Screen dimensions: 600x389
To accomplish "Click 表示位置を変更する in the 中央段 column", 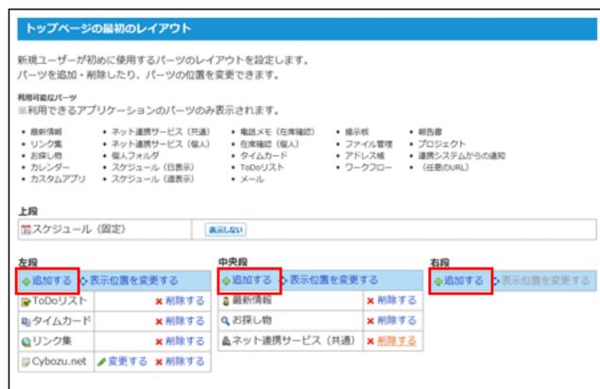I will 334,280.
